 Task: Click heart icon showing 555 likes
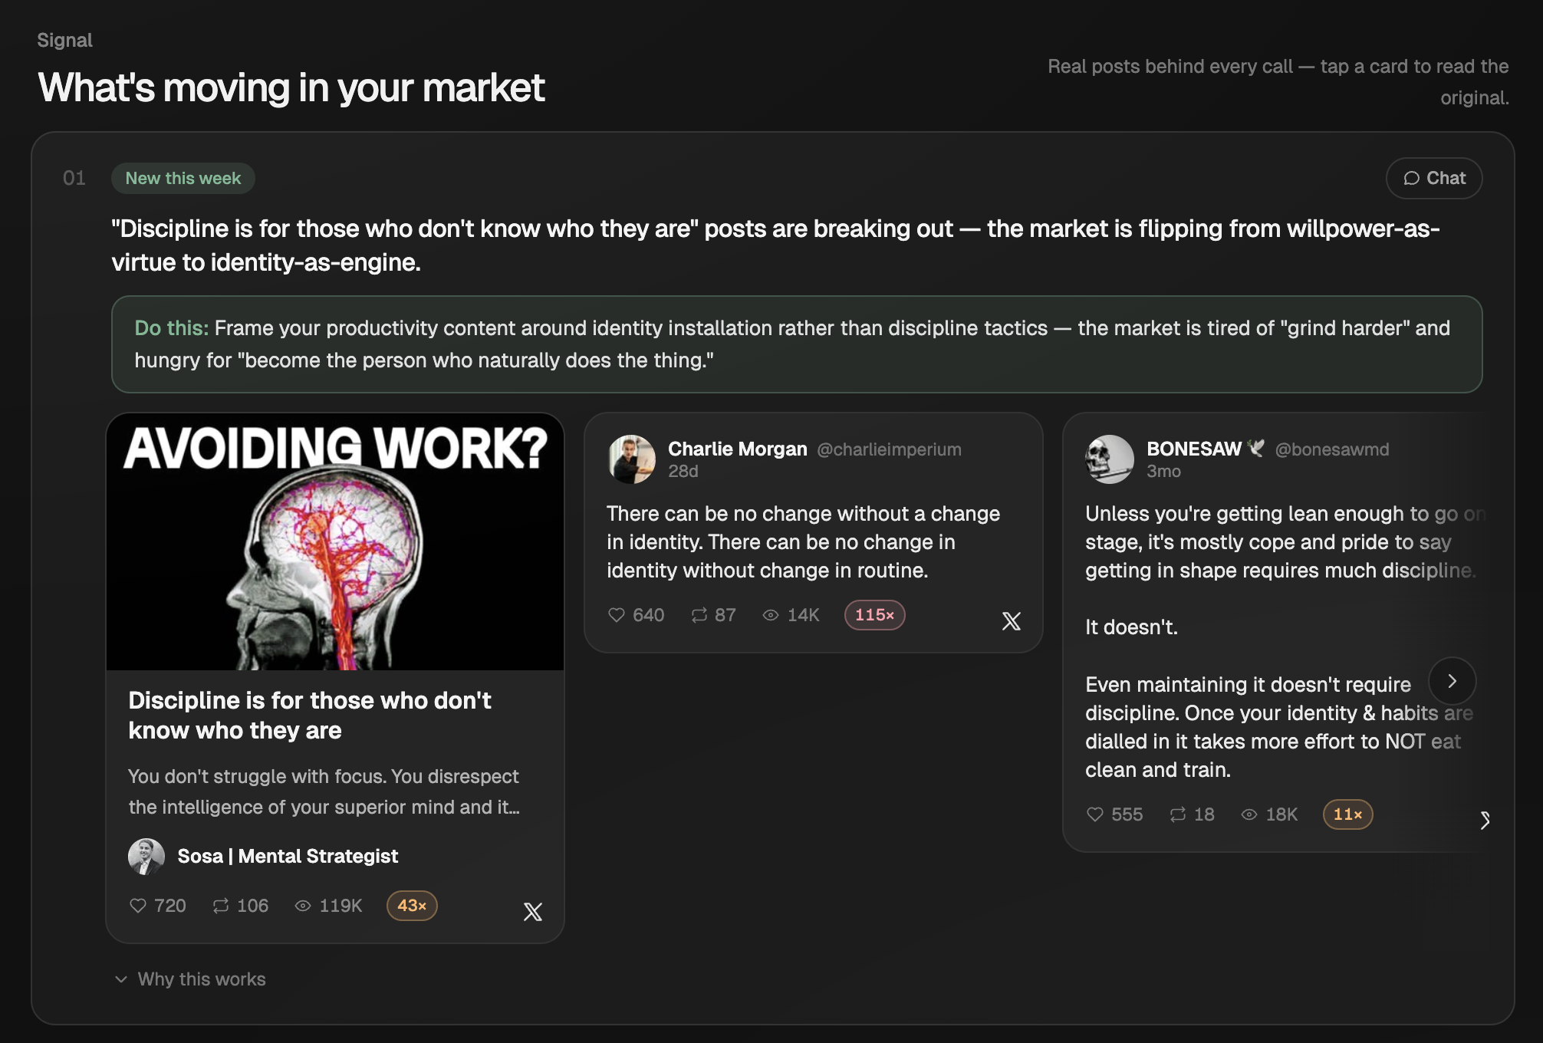click(x=1095, y=814)
